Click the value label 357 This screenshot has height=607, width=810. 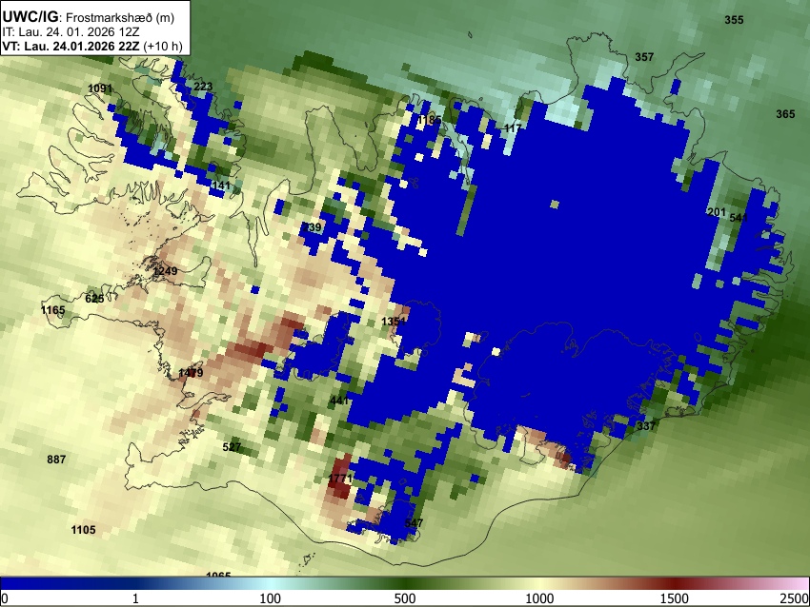644,57
